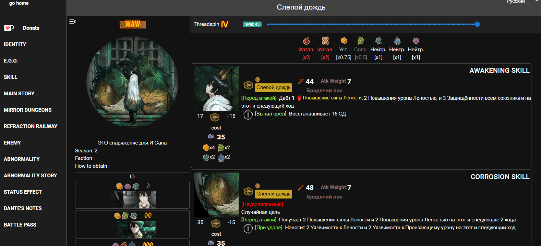Click the Gluttony resistance icon
Viewport: 541px width, 246px height.
coord(361,41)
